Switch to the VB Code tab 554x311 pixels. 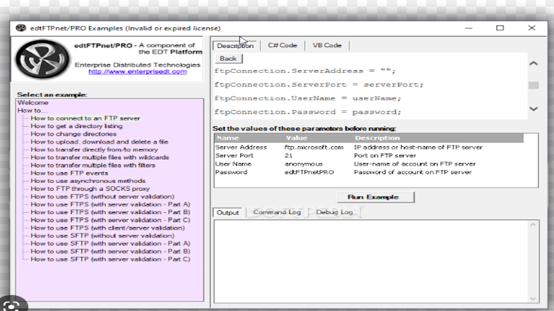[327, 45]
